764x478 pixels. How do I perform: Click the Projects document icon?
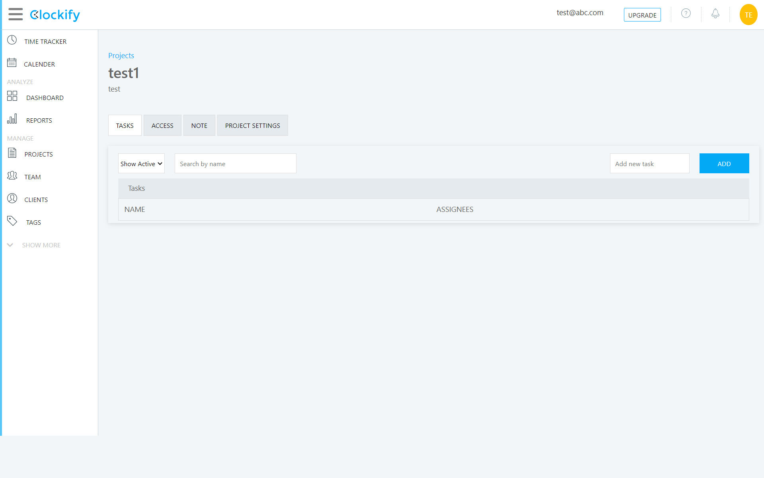coord(12,153)
